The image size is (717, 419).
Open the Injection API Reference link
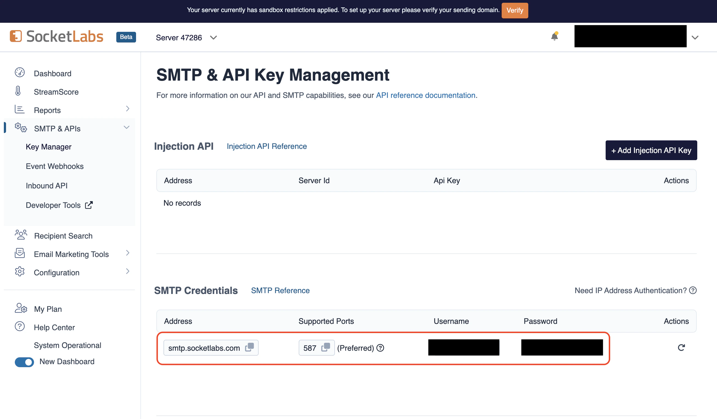266,146
